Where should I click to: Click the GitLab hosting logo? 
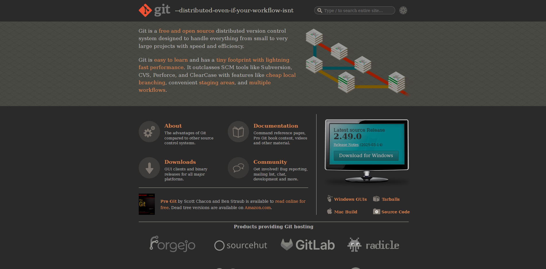[x=308, y=245]
